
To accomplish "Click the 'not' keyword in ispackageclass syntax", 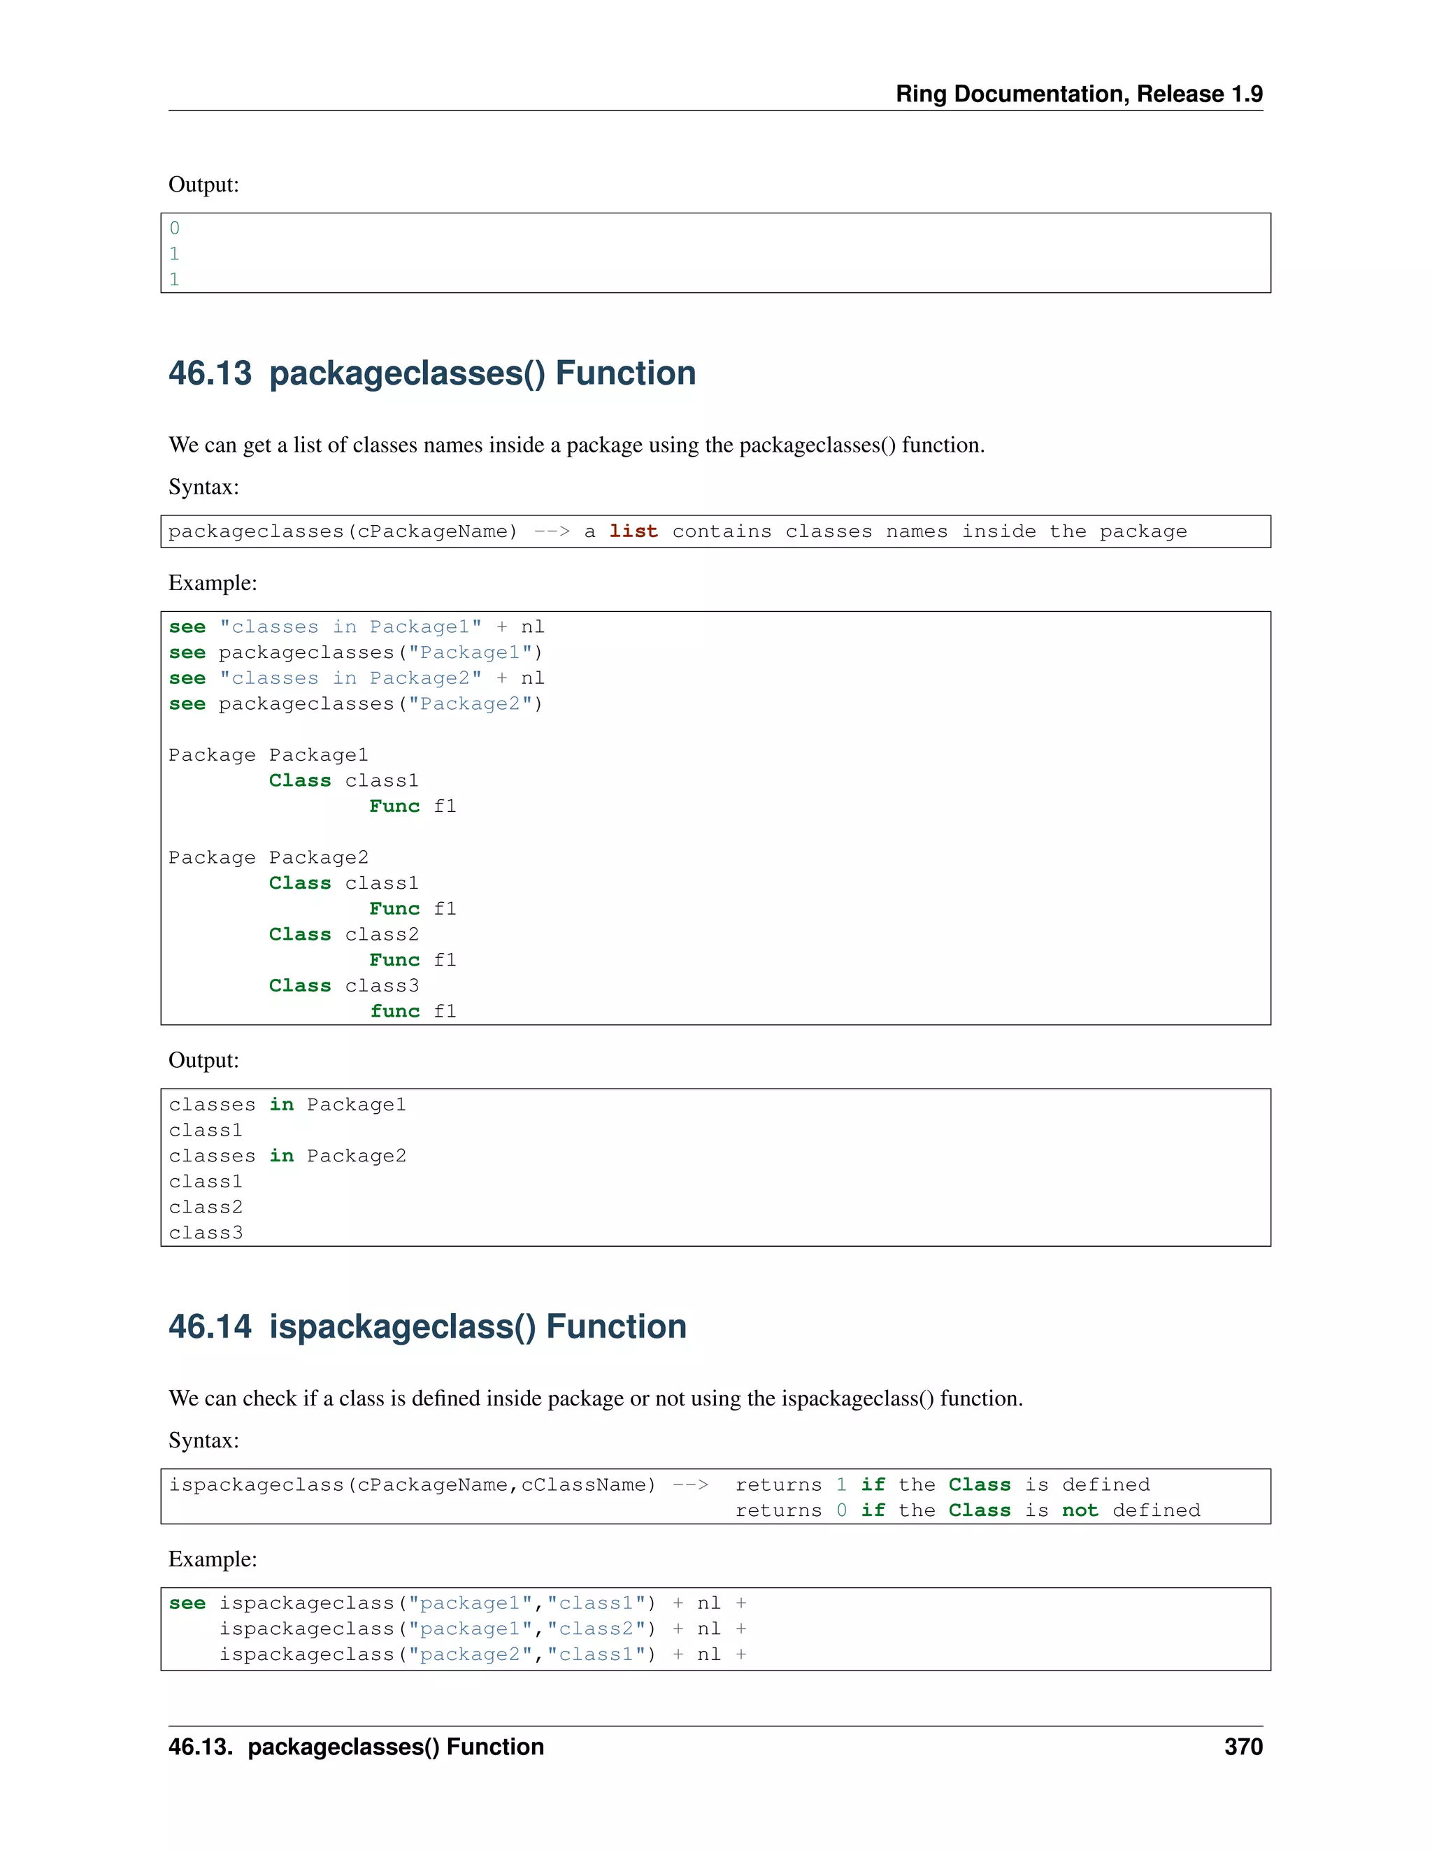I will coord(1079,1510).
